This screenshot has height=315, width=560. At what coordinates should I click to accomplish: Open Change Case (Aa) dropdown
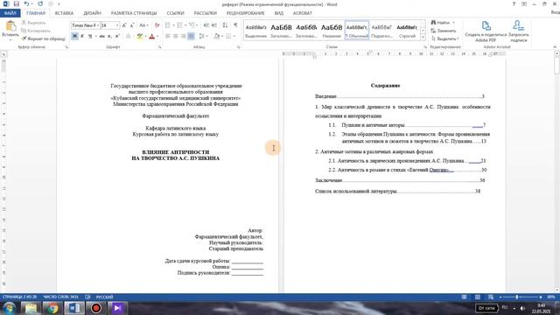[x=143, y=25]
